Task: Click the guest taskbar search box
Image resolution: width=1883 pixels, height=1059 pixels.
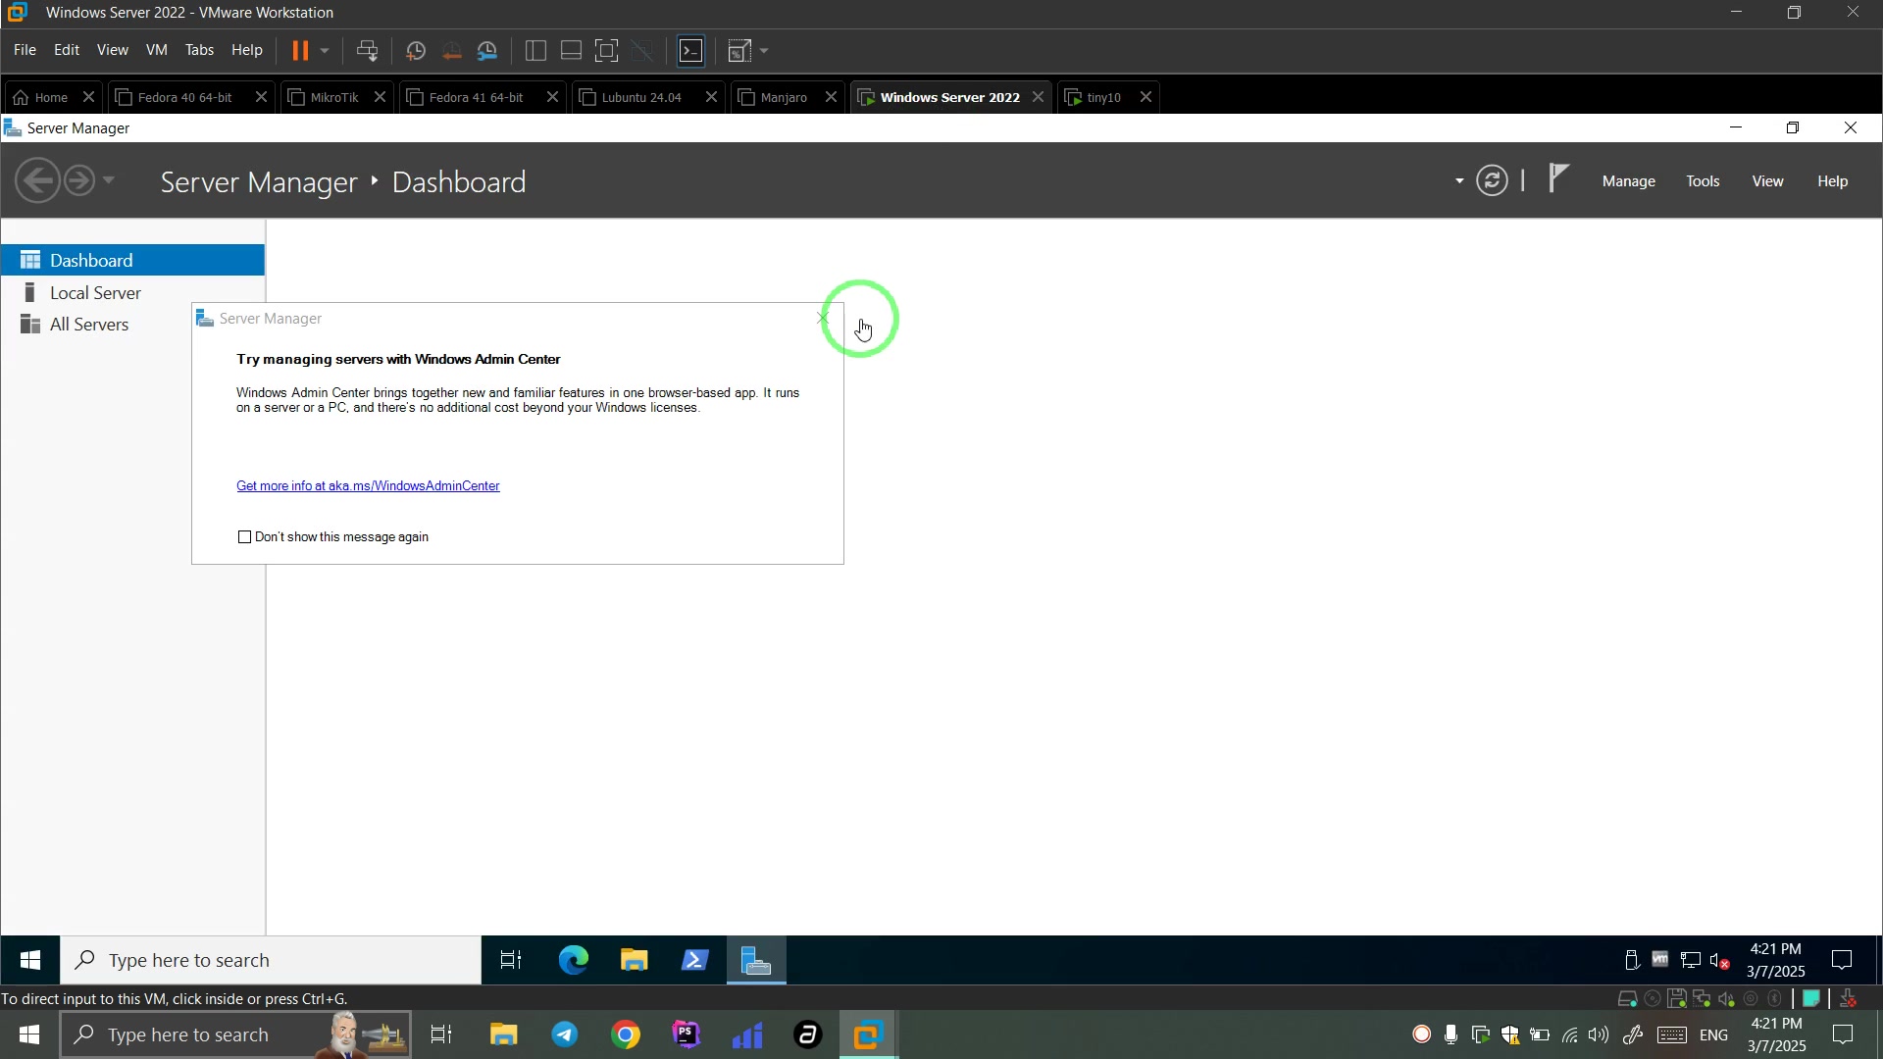Action: coord(271,960)
